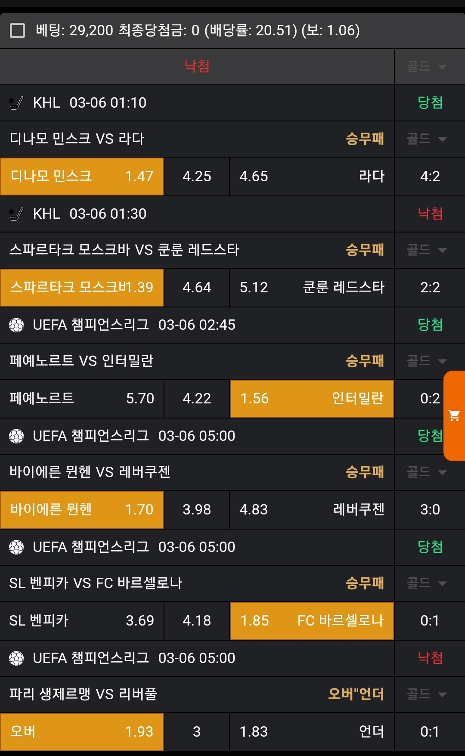The width and height of the screenshot is (465, 756).
Task: Select 인터밀란 1.56 odds button
Action: coord(312,399)
